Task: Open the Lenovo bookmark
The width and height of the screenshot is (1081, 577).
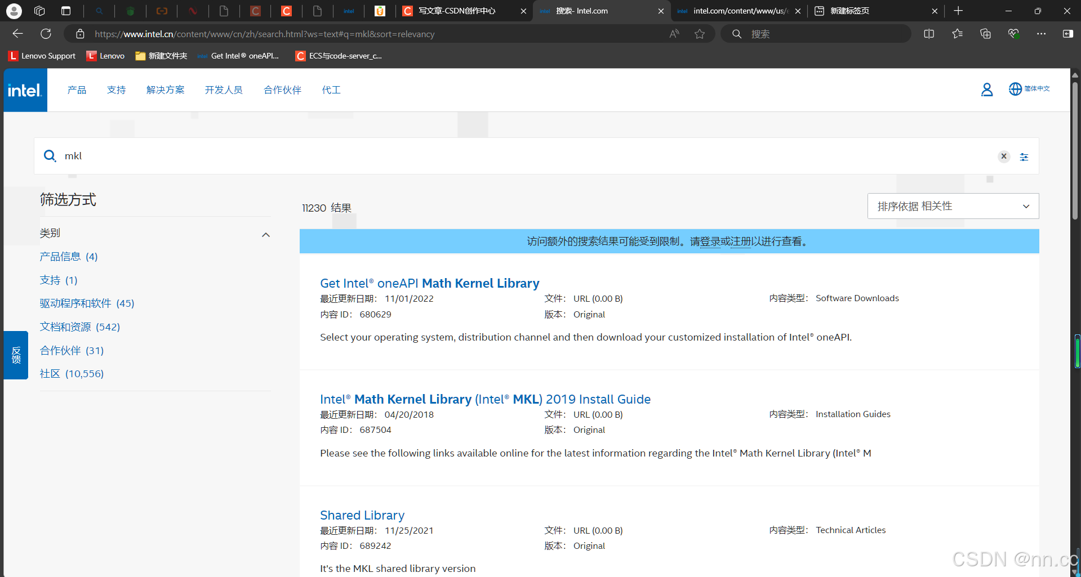Action: pyautogui.click(x=106, y=56)
